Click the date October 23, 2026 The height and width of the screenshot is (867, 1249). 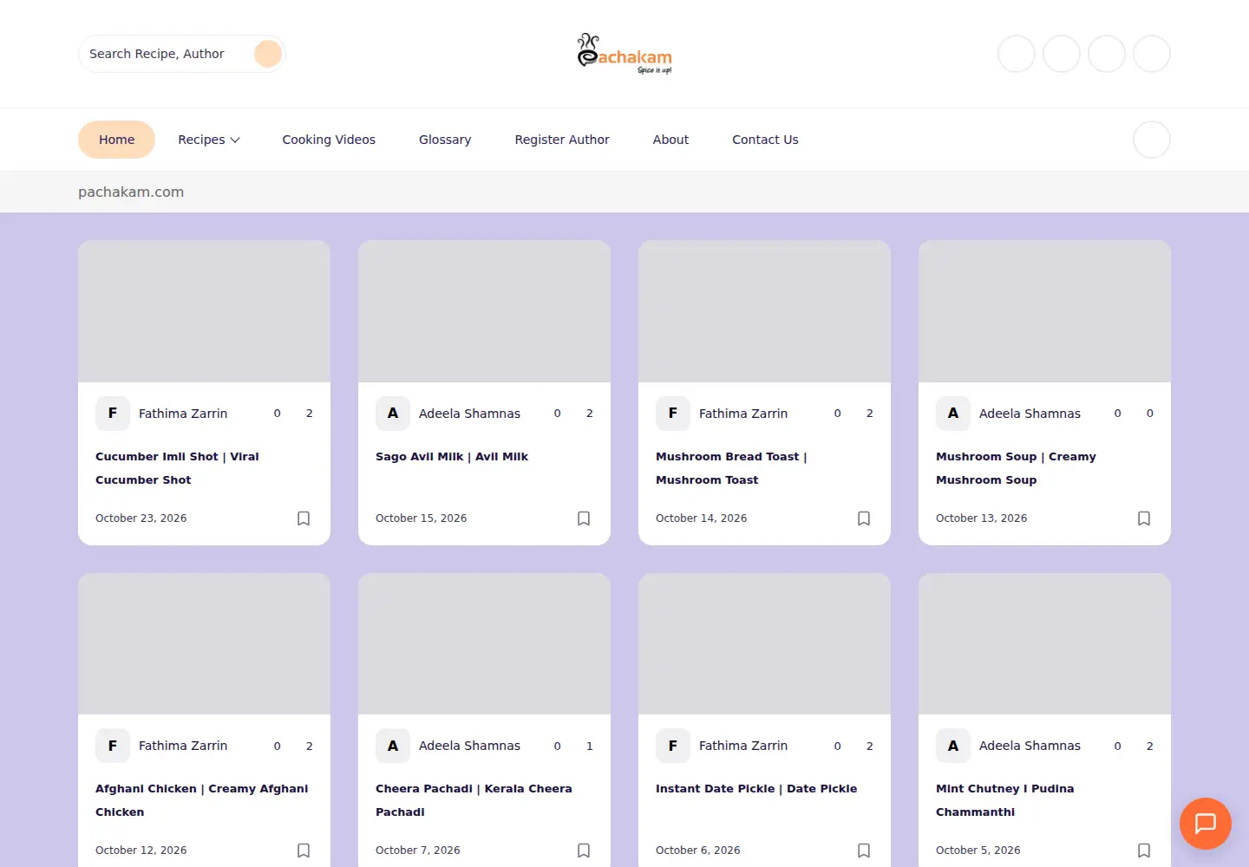141,518
